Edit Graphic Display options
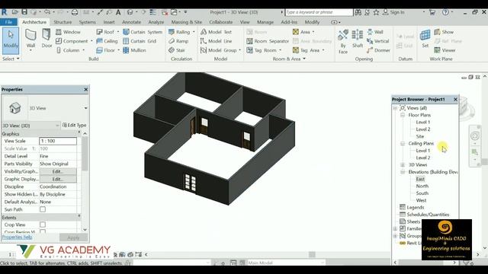 pos(58,180)
